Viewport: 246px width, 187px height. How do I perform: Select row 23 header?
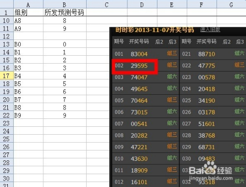6,123
